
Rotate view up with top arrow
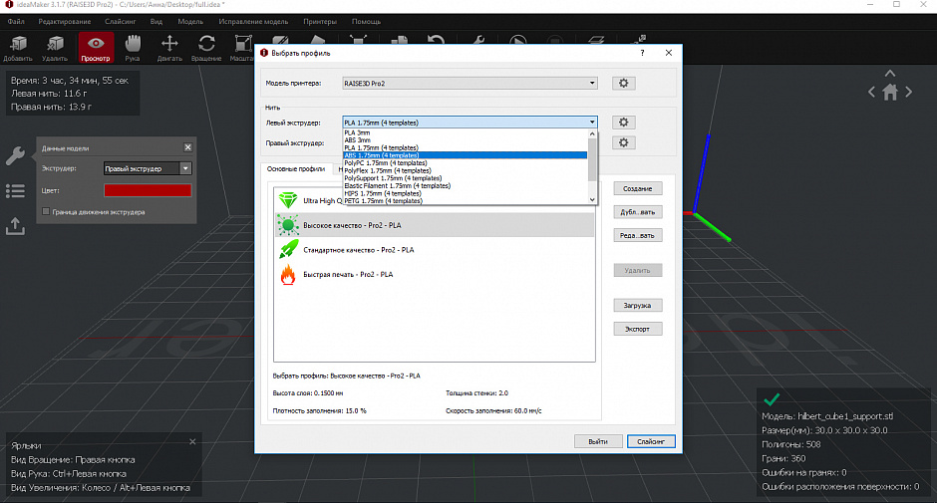point(890,74)
